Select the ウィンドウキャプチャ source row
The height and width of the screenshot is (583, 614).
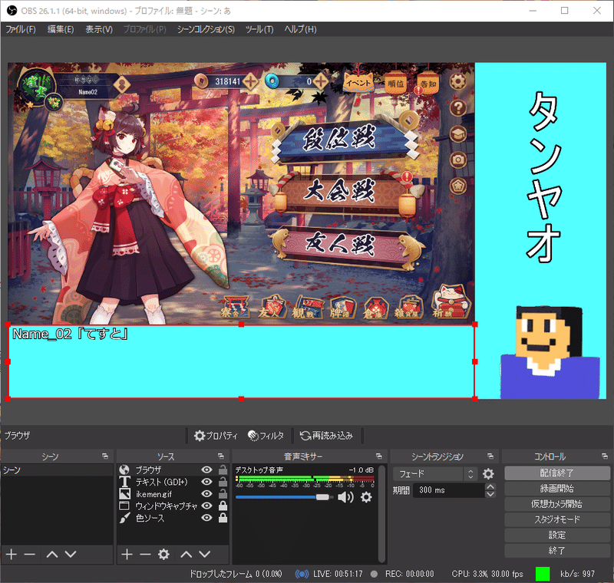(173, 506)
